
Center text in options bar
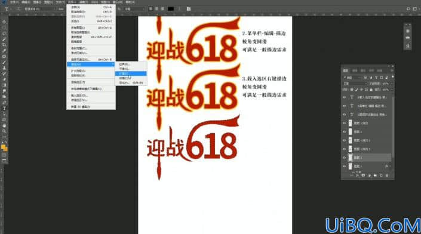click(156, 9)
